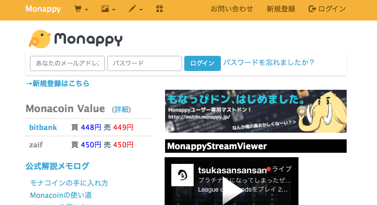Click the tsukasansansan channel avatar icon
The image size is (377, 205).
[x=182, y=175]
